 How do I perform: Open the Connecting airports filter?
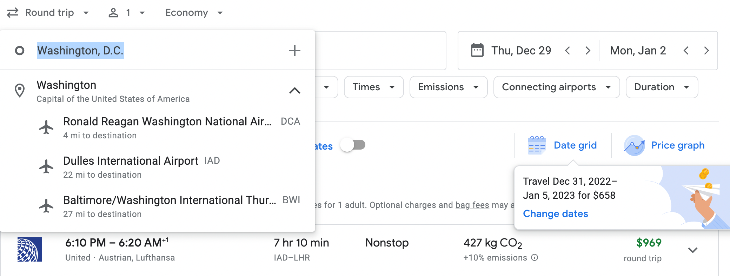tap(556, 87)
